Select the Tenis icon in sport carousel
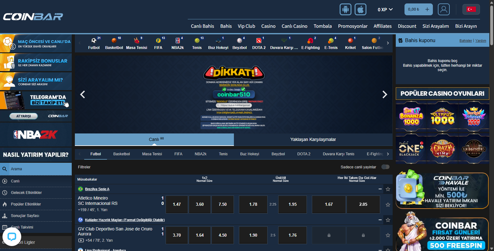Viewport: 494px width, 251px height. [197, 41]
